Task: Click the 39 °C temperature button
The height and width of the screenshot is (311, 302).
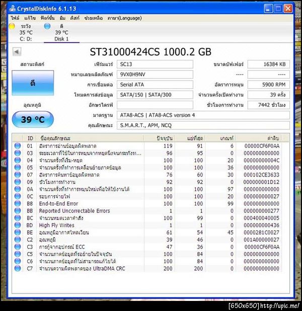Action: coord(33,119)
